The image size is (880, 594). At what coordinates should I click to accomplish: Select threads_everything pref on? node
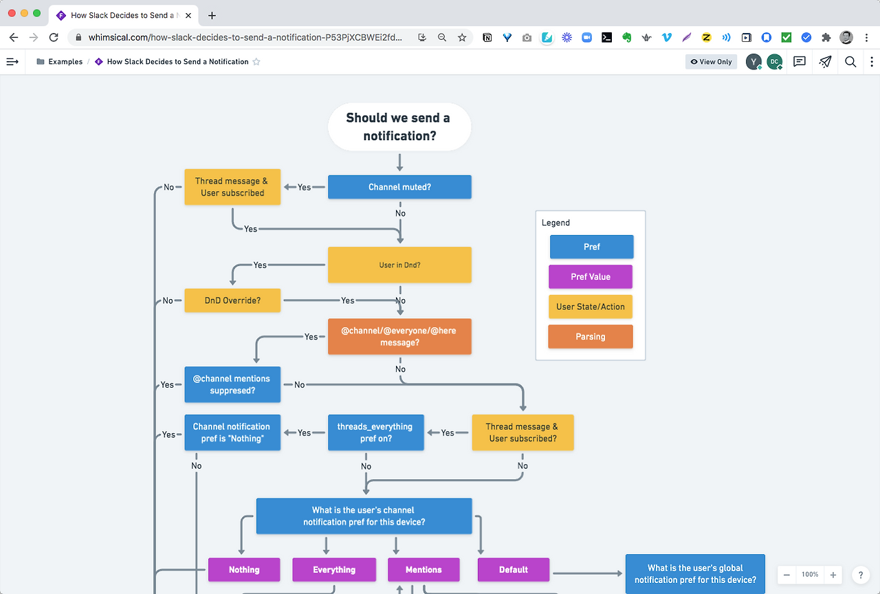click(x=375, y=432)
